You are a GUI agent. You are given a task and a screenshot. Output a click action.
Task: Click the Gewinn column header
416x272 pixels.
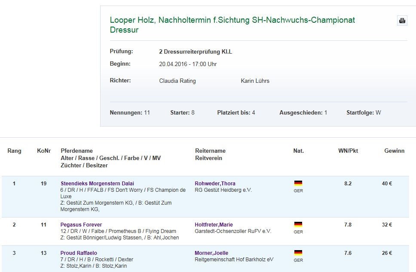[394, 151]
